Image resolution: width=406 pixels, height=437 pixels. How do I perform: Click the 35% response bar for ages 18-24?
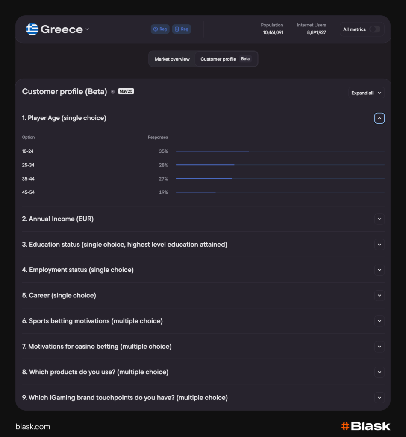[212, 151]
